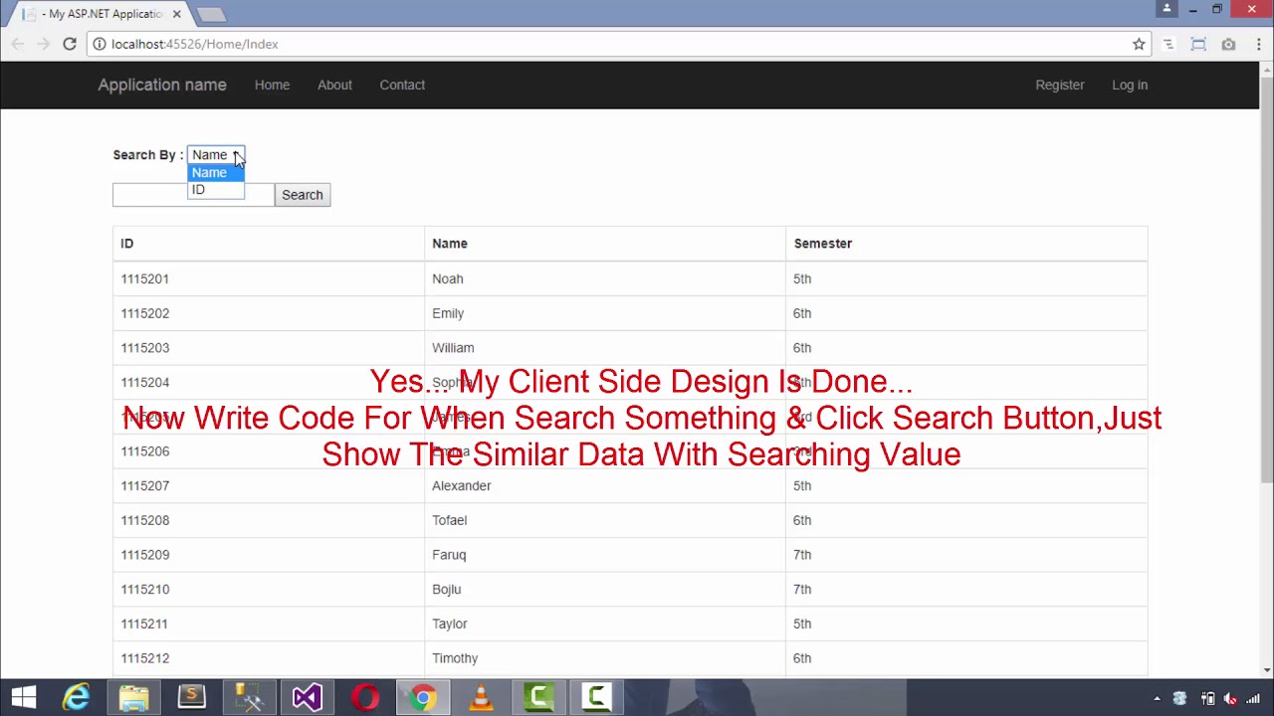
Task: Launch Internet Explorer from the taskbar
Action: [x=77, y=697]
